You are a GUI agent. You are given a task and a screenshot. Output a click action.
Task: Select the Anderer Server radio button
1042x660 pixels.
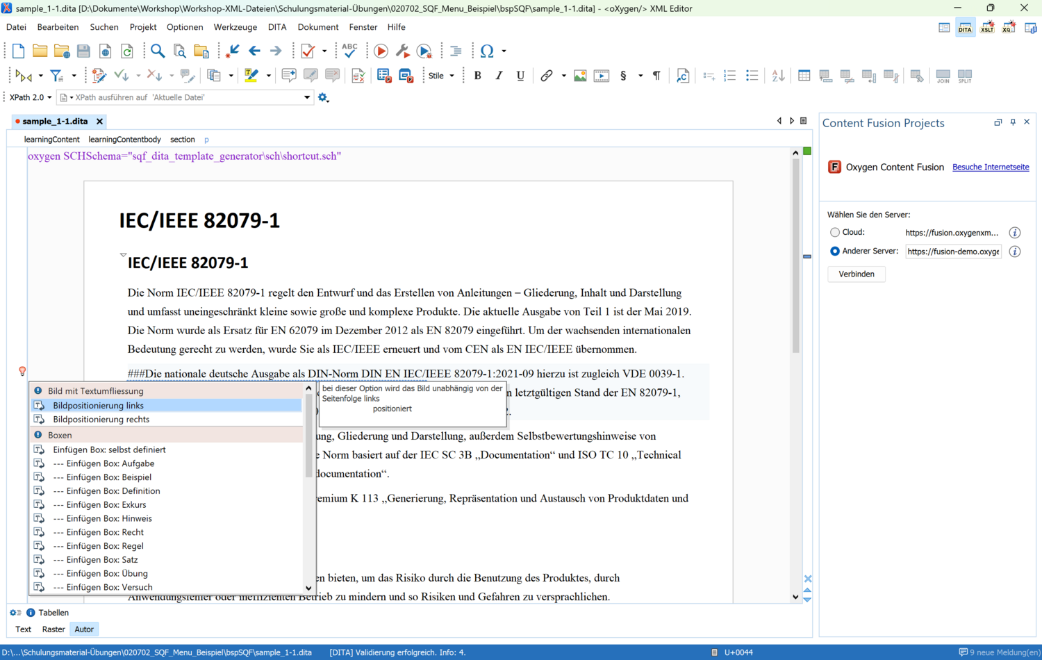(835, 251)
